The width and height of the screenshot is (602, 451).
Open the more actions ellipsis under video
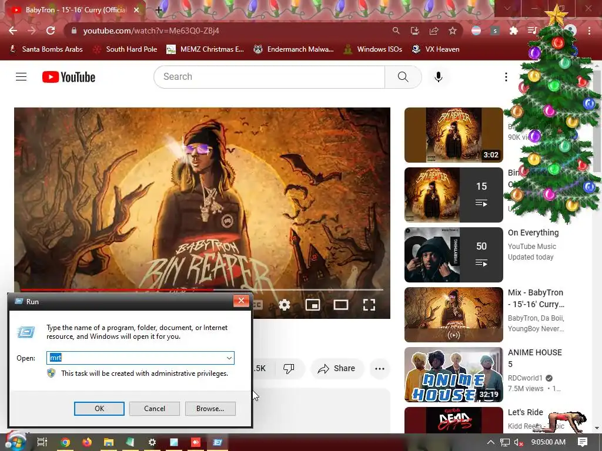coord(380,369)
